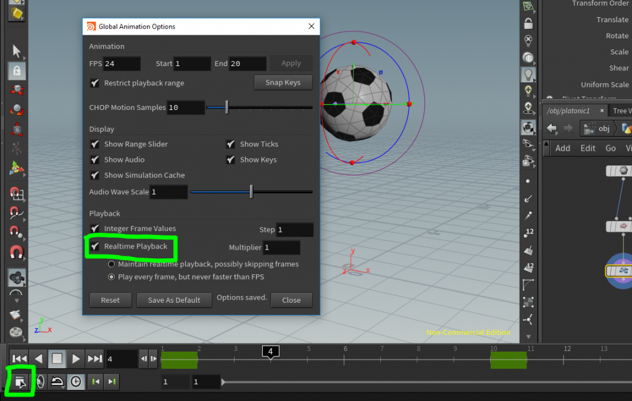Open audio options with the speaker icon
This screenshot has height=401, width=632.
[40, 381]
